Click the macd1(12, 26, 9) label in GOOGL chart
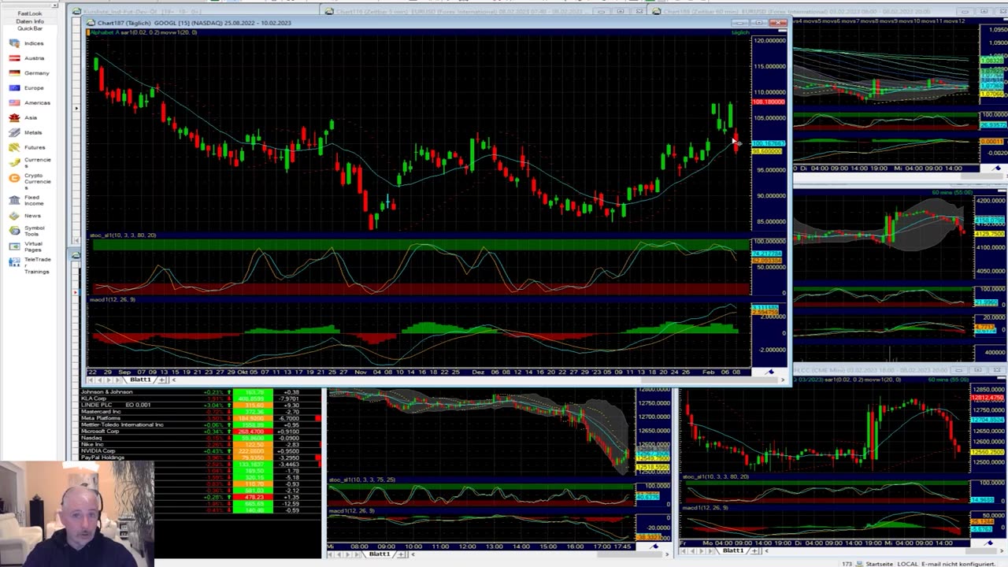 tap(112, 299)
